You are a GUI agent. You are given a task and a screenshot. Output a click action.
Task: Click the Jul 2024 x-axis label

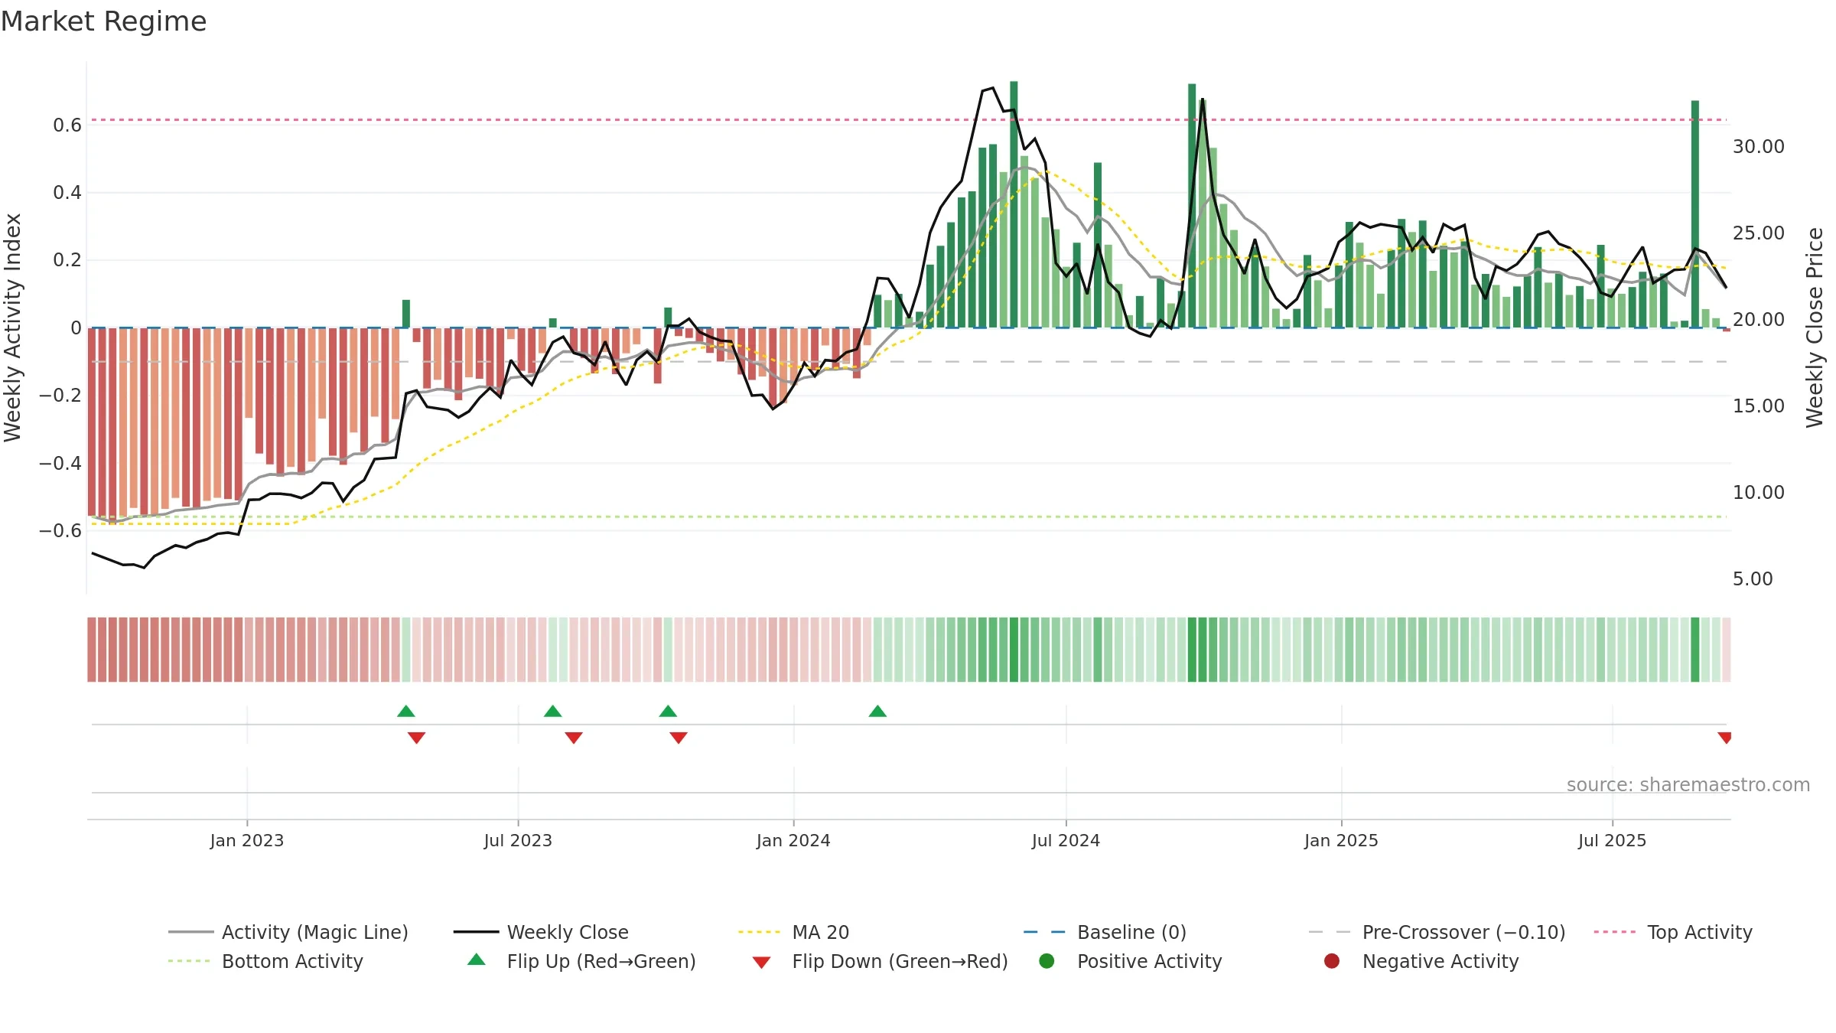pos(1066,840)
